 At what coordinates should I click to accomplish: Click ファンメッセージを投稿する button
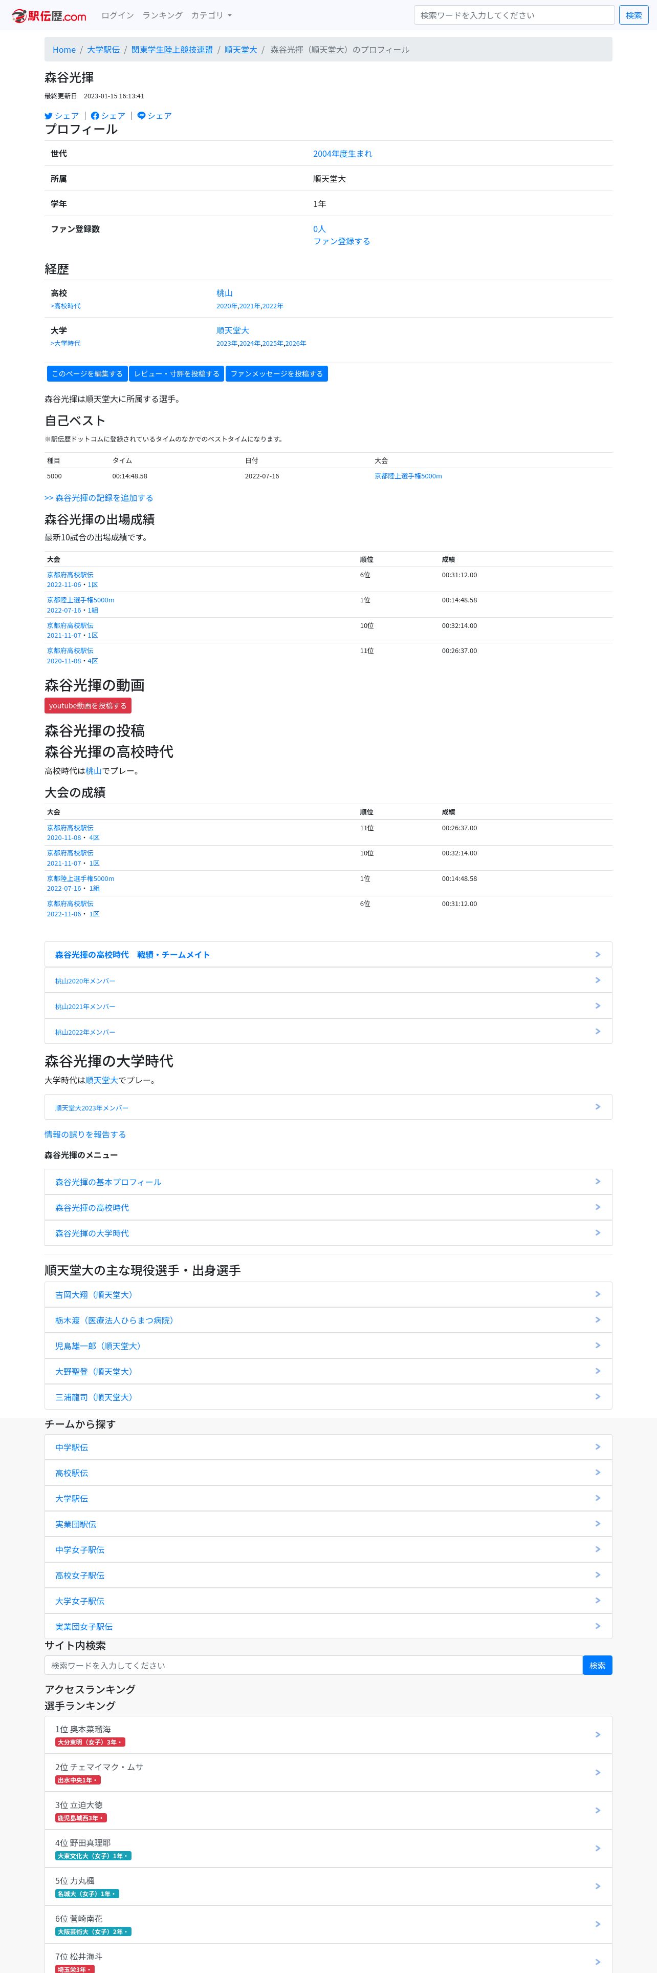tap(277, 374)
